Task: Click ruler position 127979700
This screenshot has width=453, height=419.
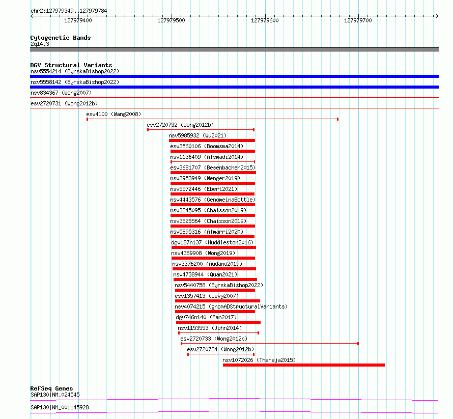Action: [x=358, y=20]
